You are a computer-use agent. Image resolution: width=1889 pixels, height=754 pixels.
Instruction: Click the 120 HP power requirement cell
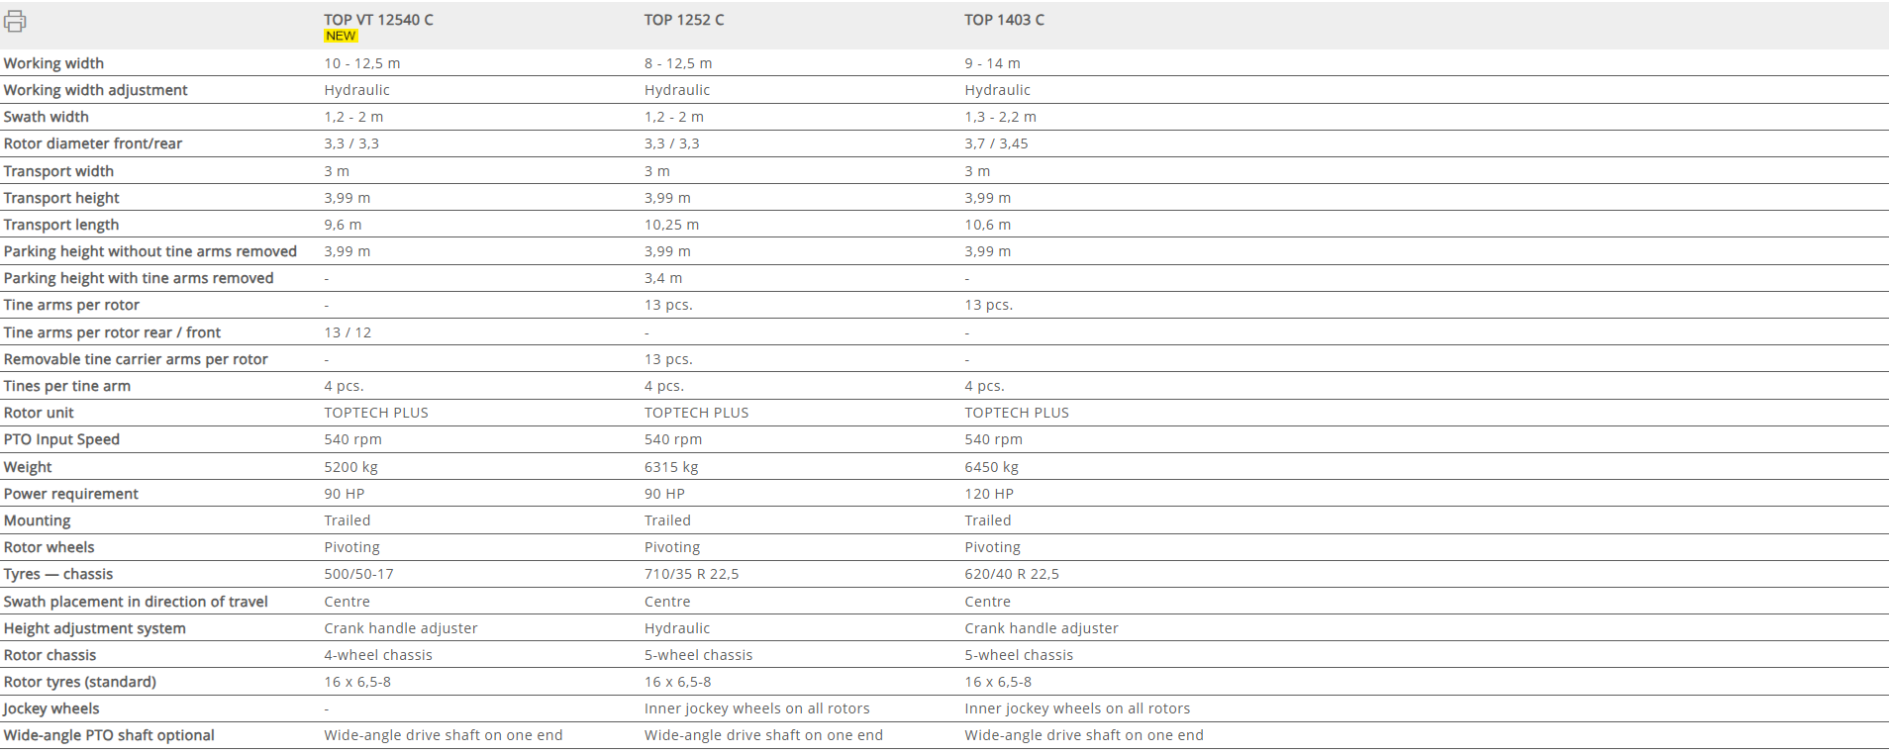point(989,494)
